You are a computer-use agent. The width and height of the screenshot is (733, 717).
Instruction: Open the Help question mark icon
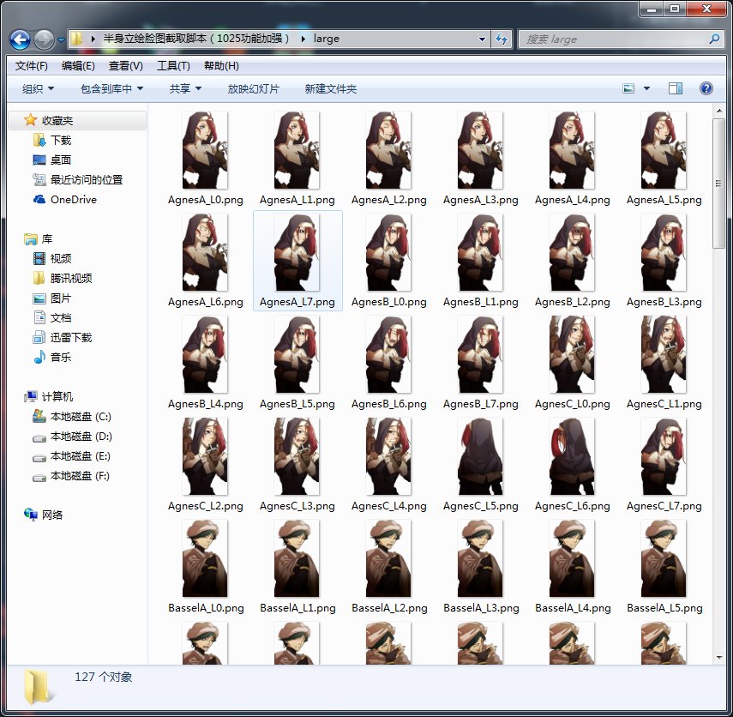click(x=706, y=88)
